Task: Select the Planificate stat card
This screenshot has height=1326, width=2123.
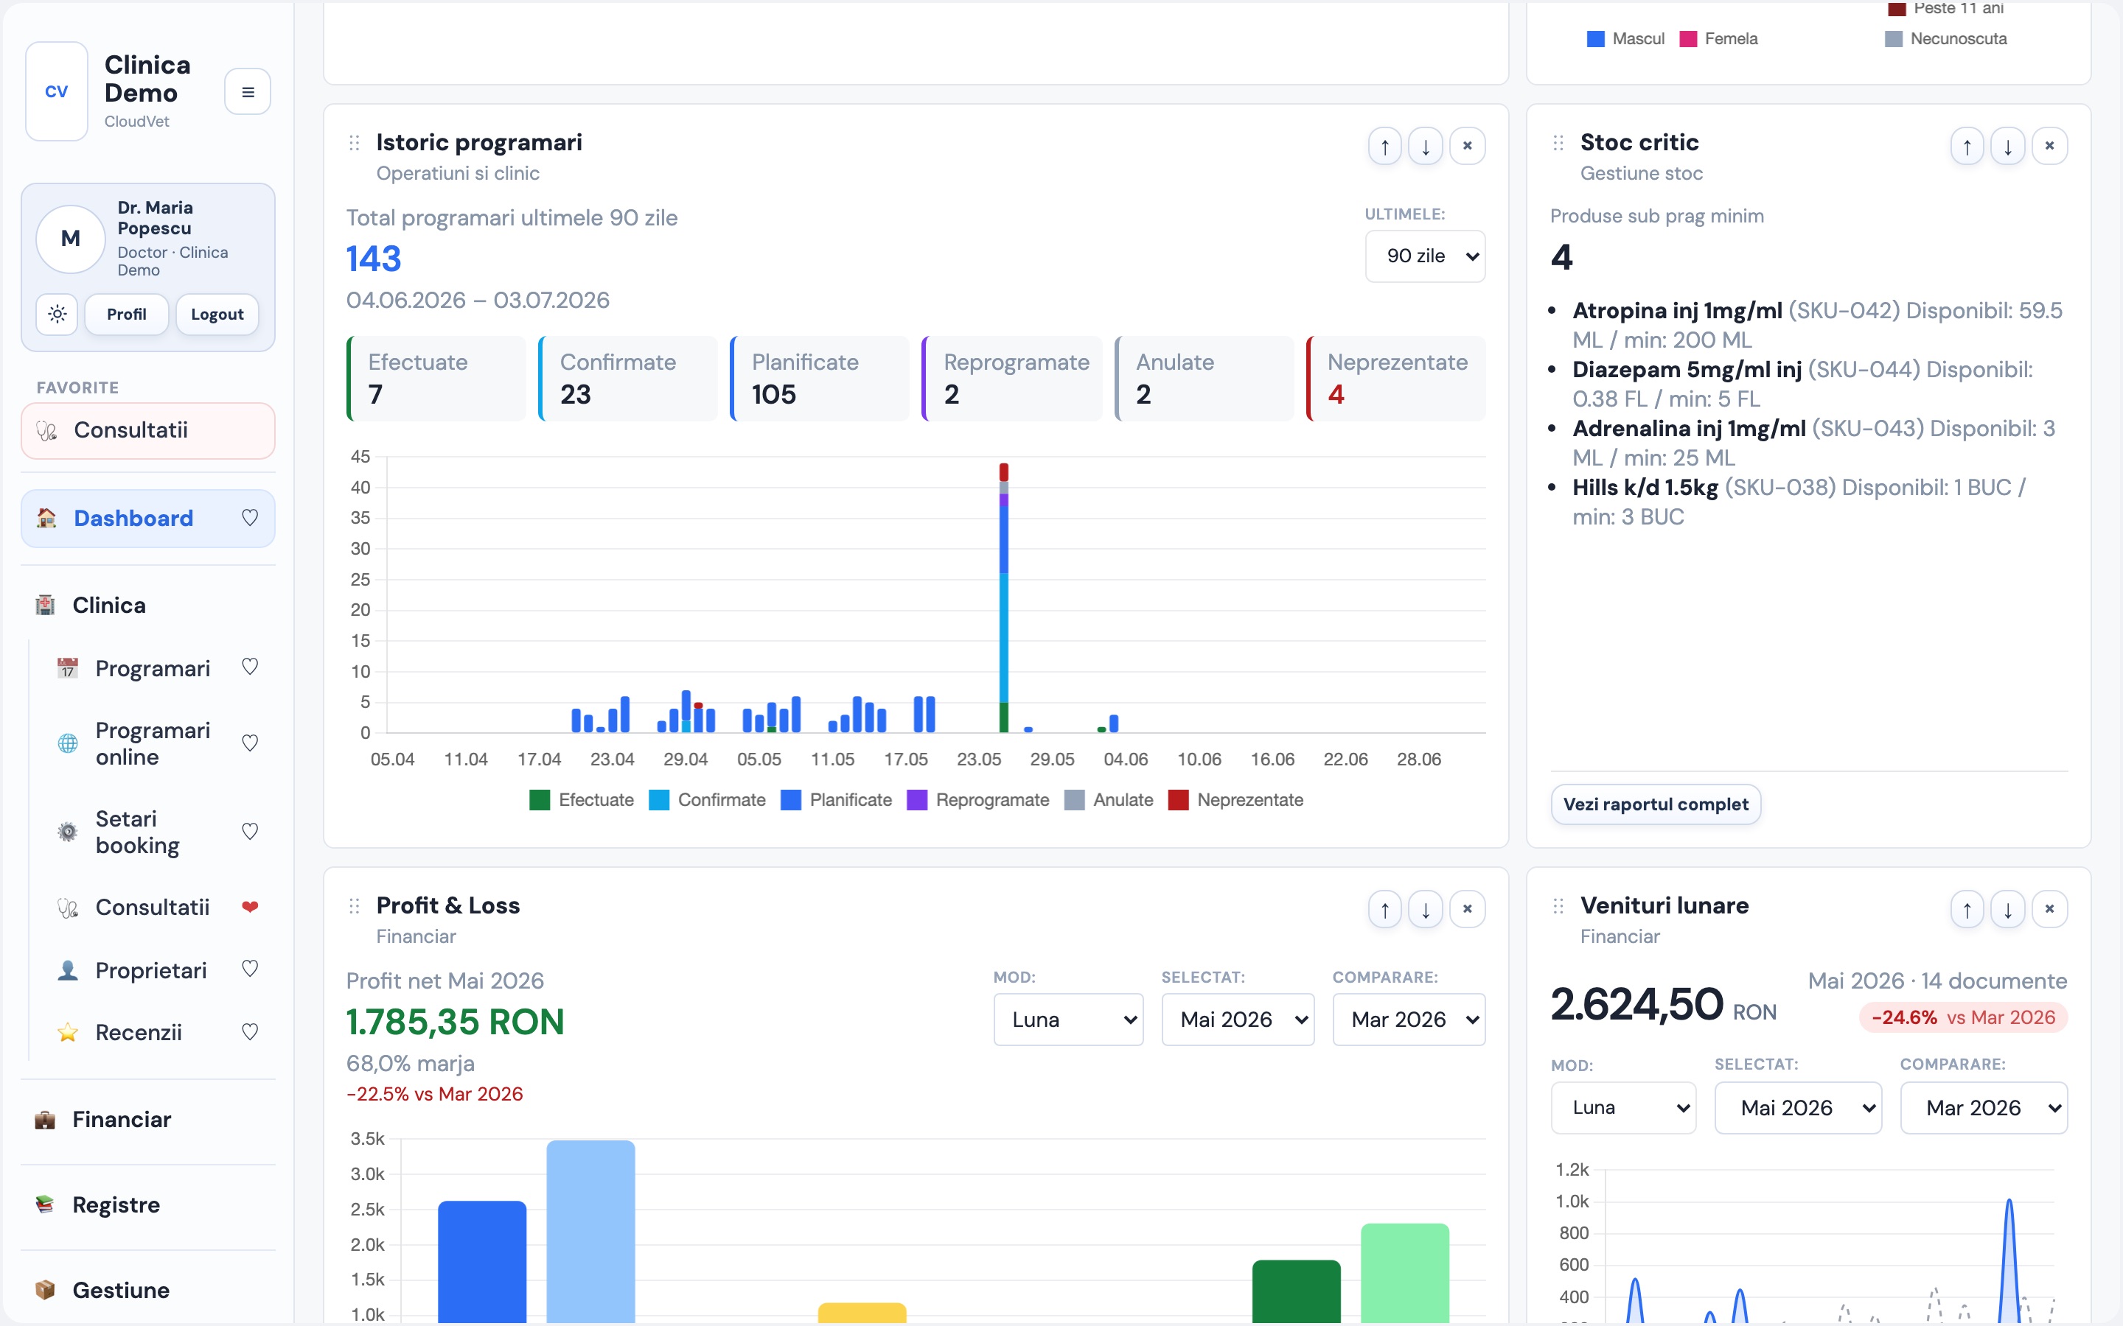Action: coord(820,378)
